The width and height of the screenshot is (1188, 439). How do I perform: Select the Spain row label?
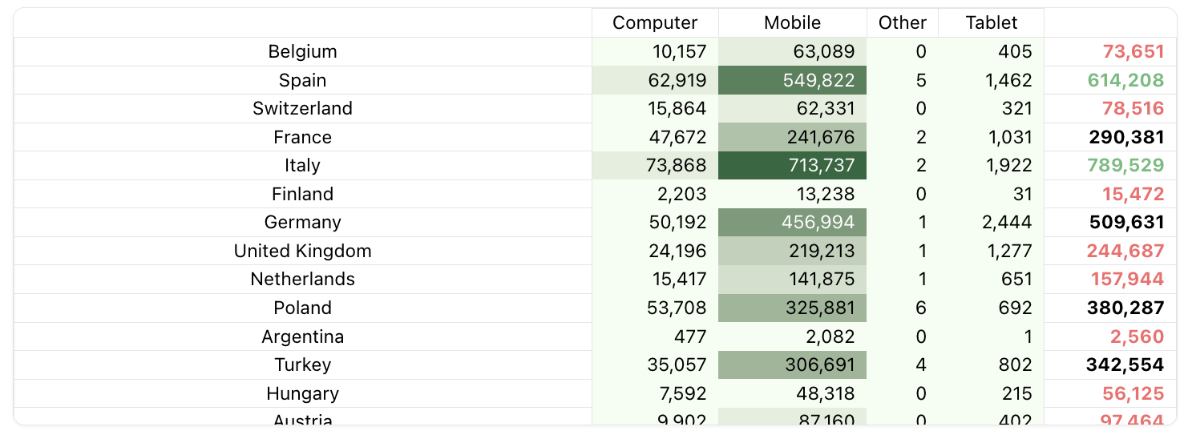point(302,80)
